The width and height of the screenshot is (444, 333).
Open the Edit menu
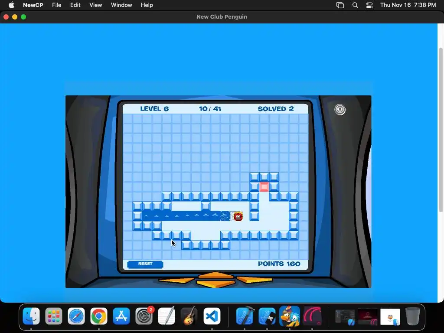(75, 5)
